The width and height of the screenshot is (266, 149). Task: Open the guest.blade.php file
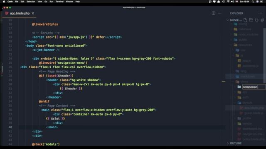coord(252,113)
